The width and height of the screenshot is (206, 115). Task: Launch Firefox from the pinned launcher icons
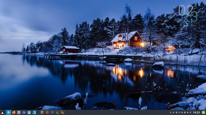[x=14, y=112]
